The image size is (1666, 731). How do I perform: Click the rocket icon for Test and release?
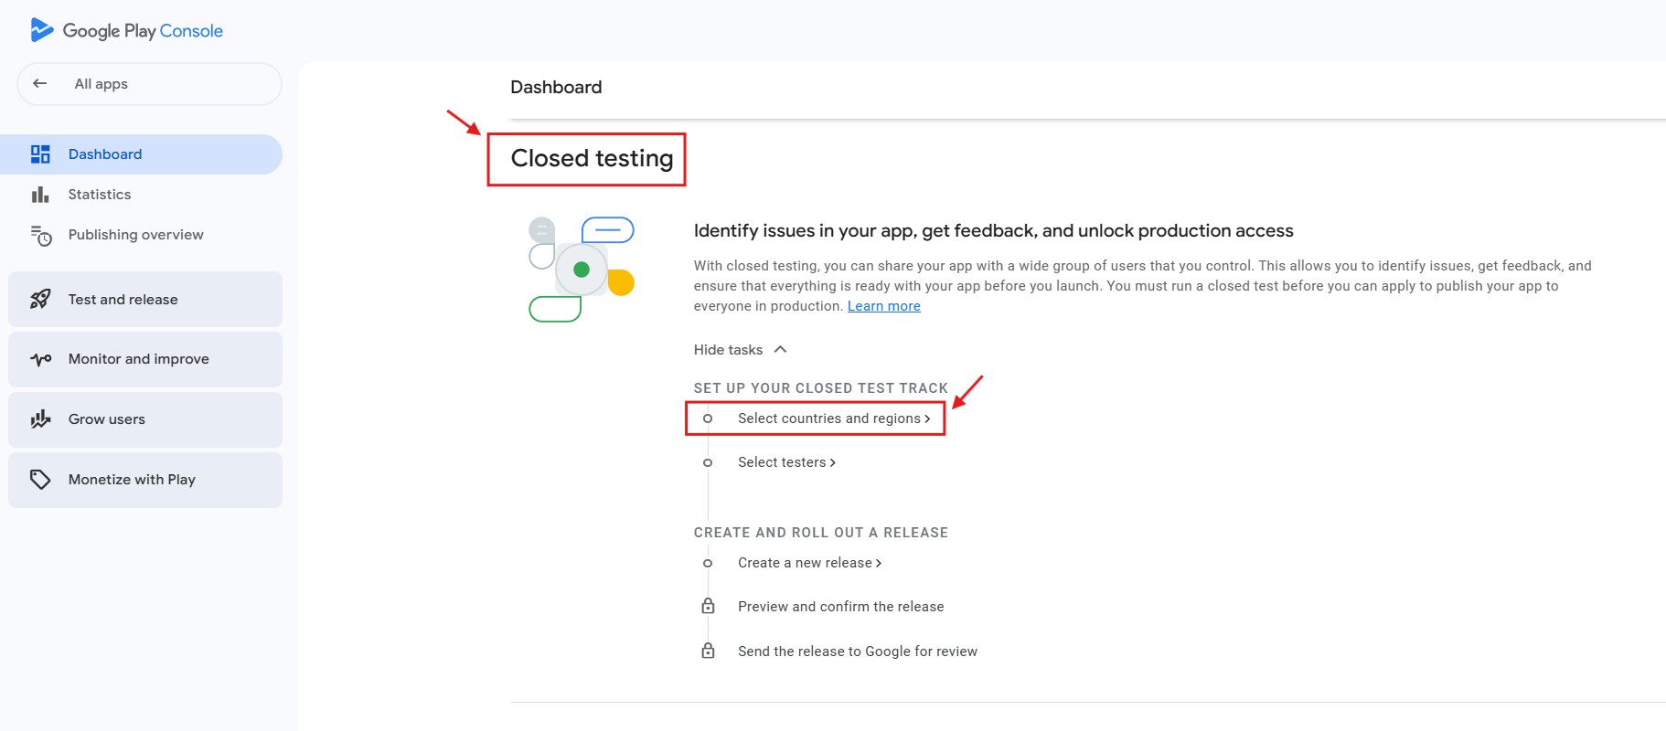pyautogui.click(x=40, y=299)
